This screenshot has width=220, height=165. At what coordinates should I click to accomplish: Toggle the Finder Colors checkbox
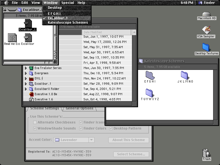click(81, 128)
